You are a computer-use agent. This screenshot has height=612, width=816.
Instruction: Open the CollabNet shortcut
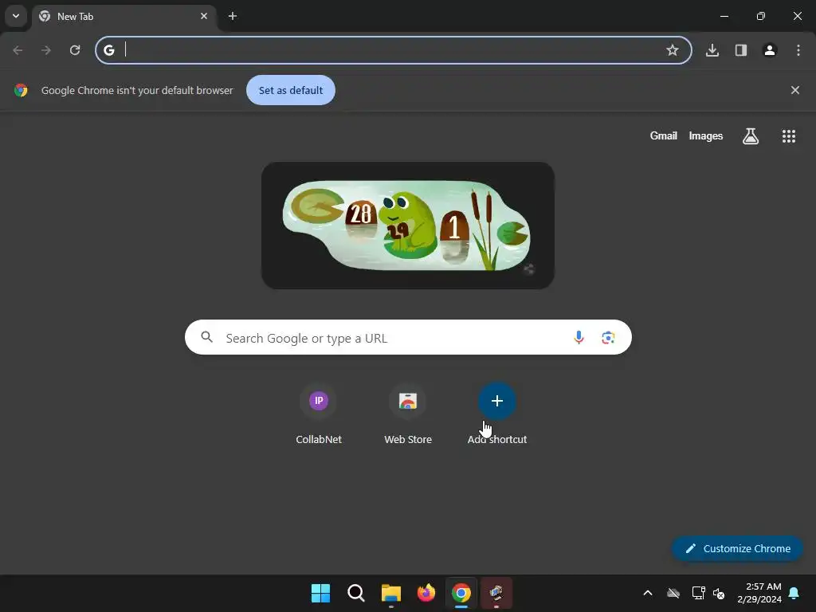click(319, 414)
